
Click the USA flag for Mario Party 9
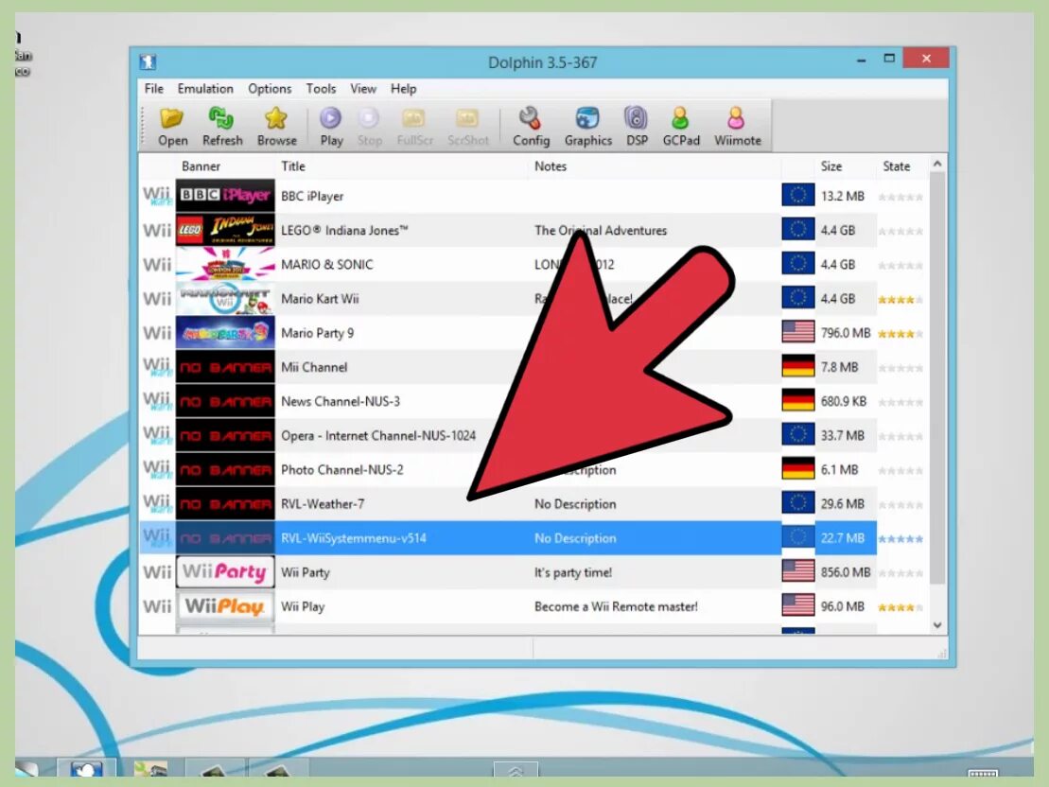[x=798, y=332]
